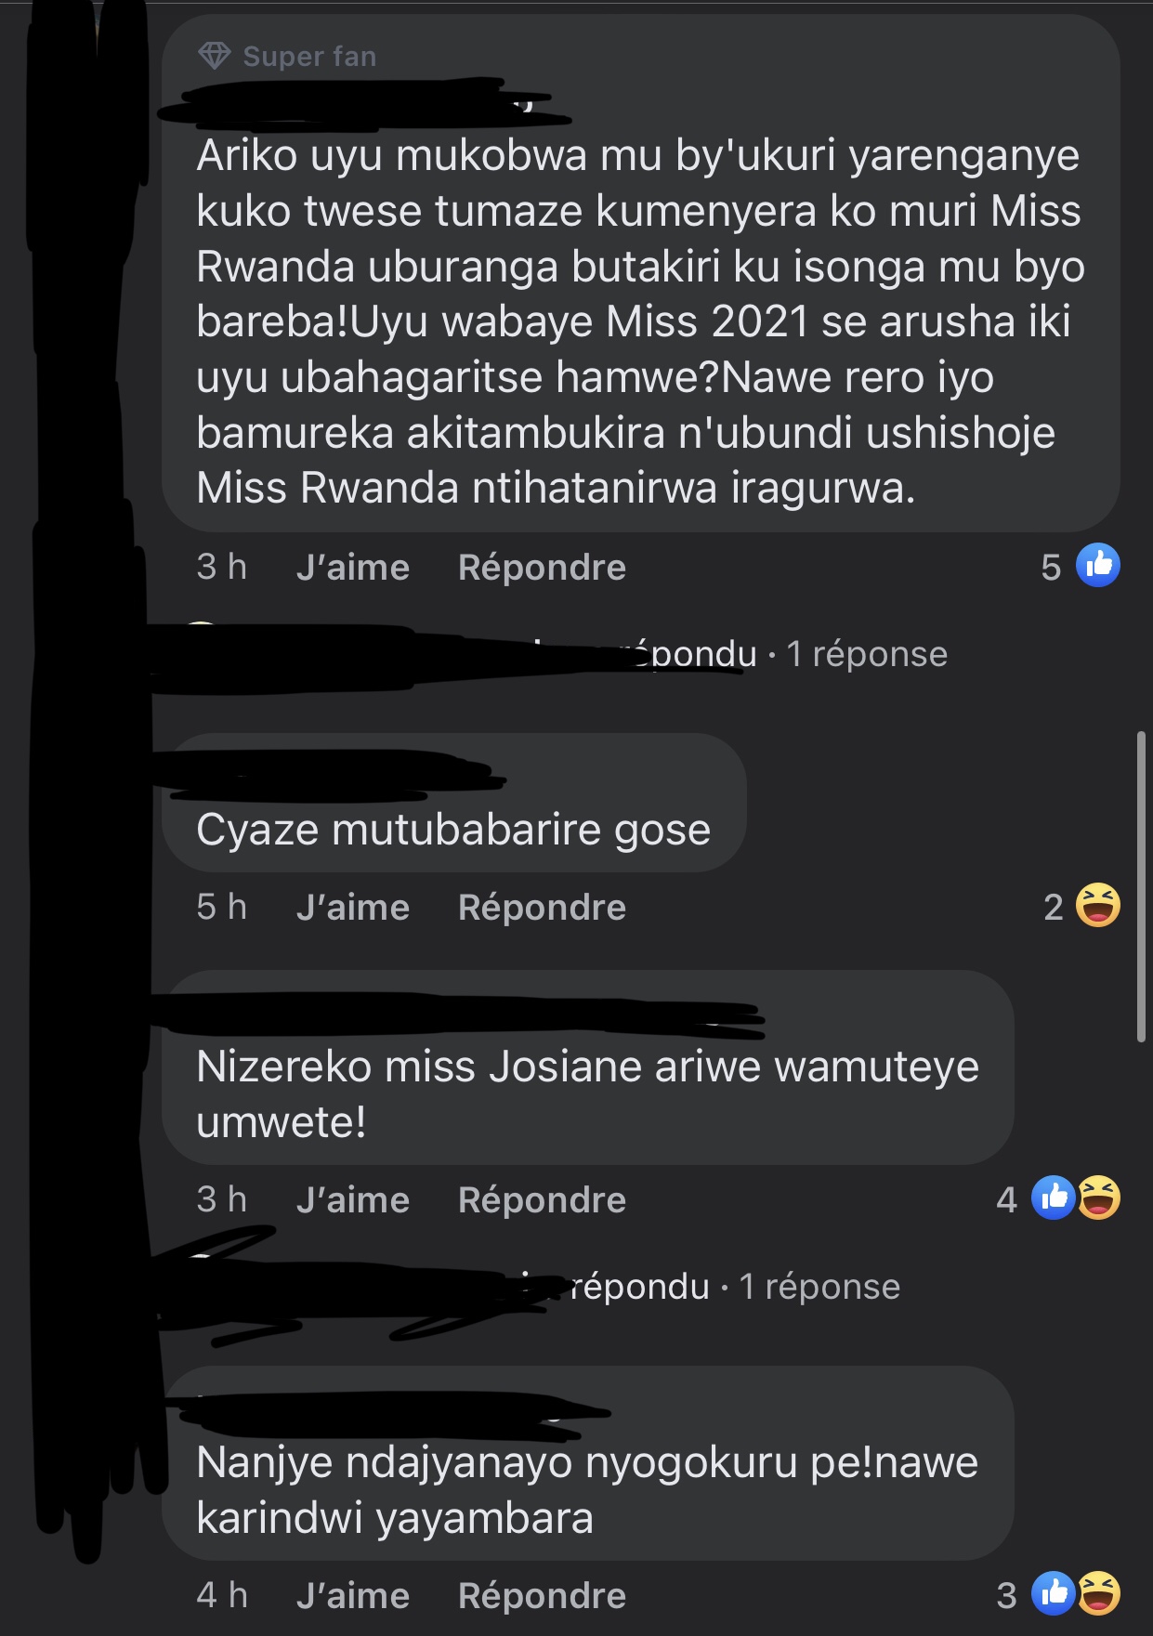Viewport: 1153px width, 1636px height.
Task: Reply to the 'Nizereko miss Josiane' comment
Action: click(x=542, y=1199)
